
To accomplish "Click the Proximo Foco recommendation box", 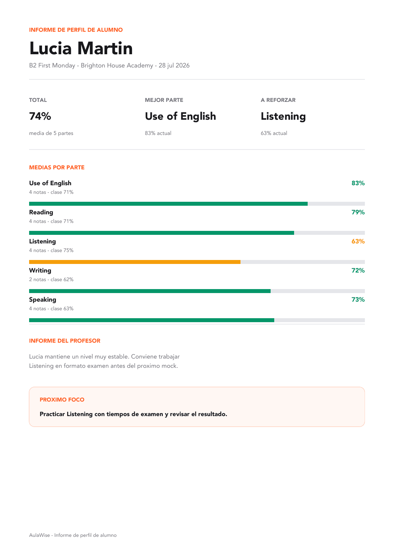I will tap(197, 407).
